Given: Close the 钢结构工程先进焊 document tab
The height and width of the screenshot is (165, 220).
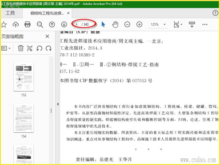Looking at the screenshot, I should [68, 13].
